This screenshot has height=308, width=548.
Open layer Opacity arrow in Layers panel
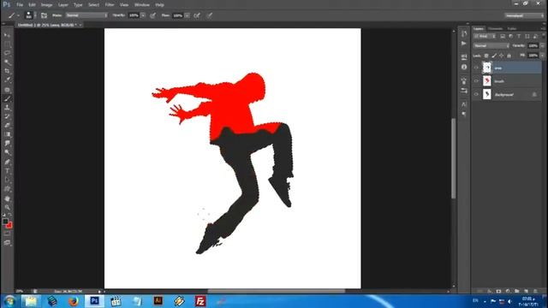click(x=542, y=45)
